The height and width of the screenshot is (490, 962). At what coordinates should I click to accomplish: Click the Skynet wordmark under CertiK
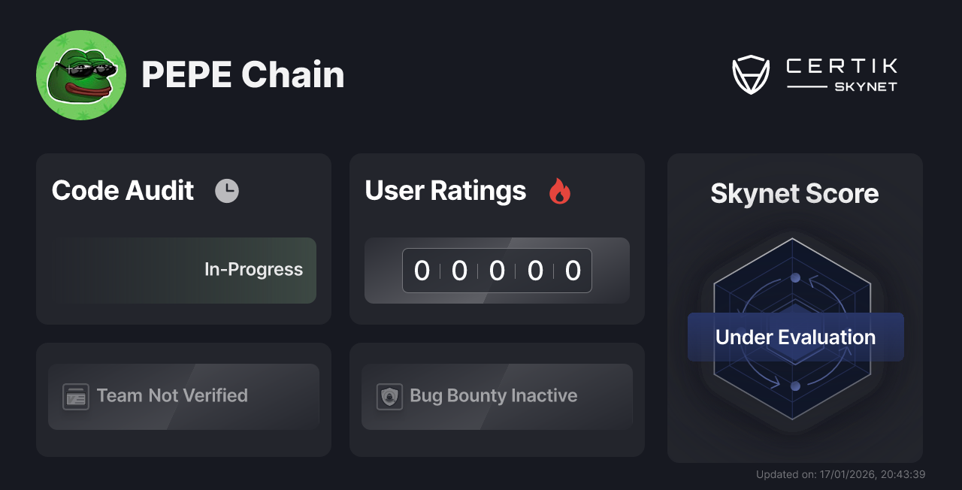coord(864,86)
